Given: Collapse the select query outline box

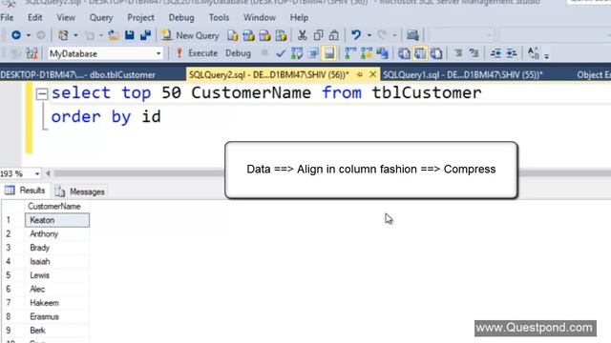Looking at the screenshot, I should [42, 93].
